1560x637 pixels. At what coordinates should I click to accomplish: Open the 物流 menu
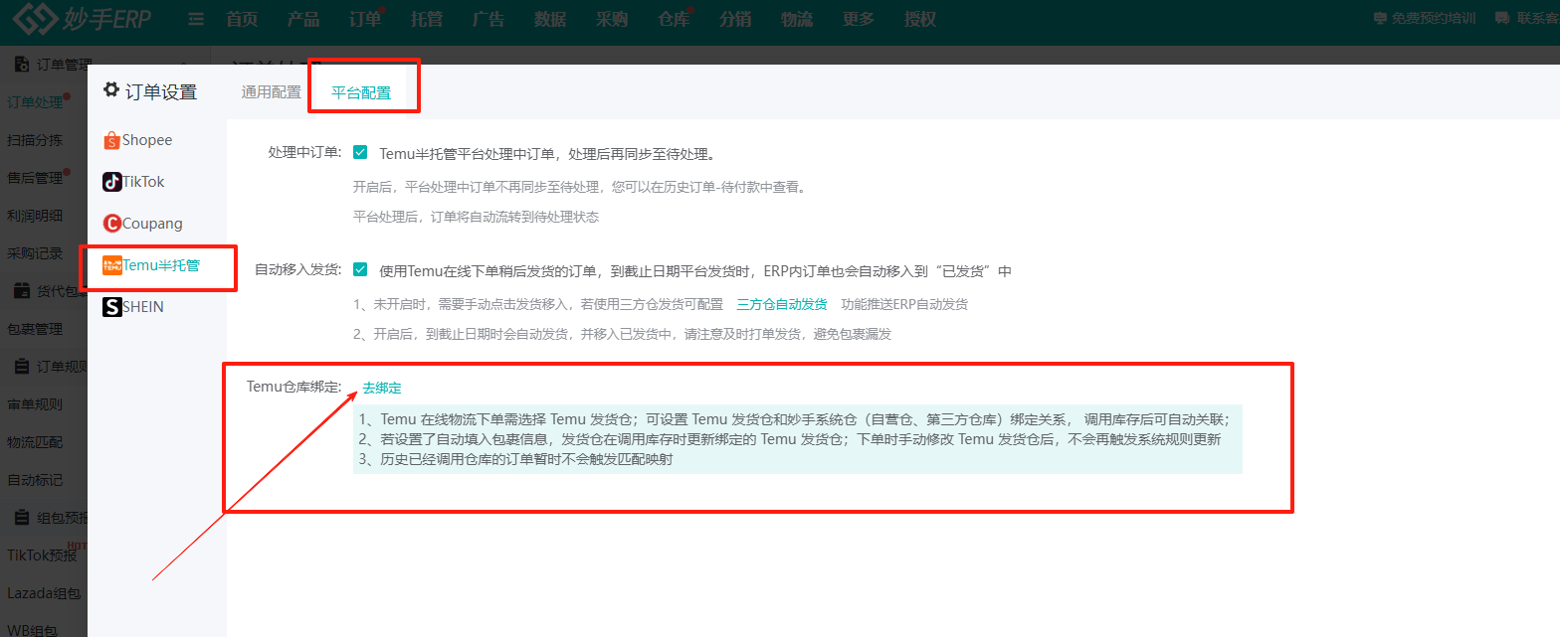tap(796, 19)
